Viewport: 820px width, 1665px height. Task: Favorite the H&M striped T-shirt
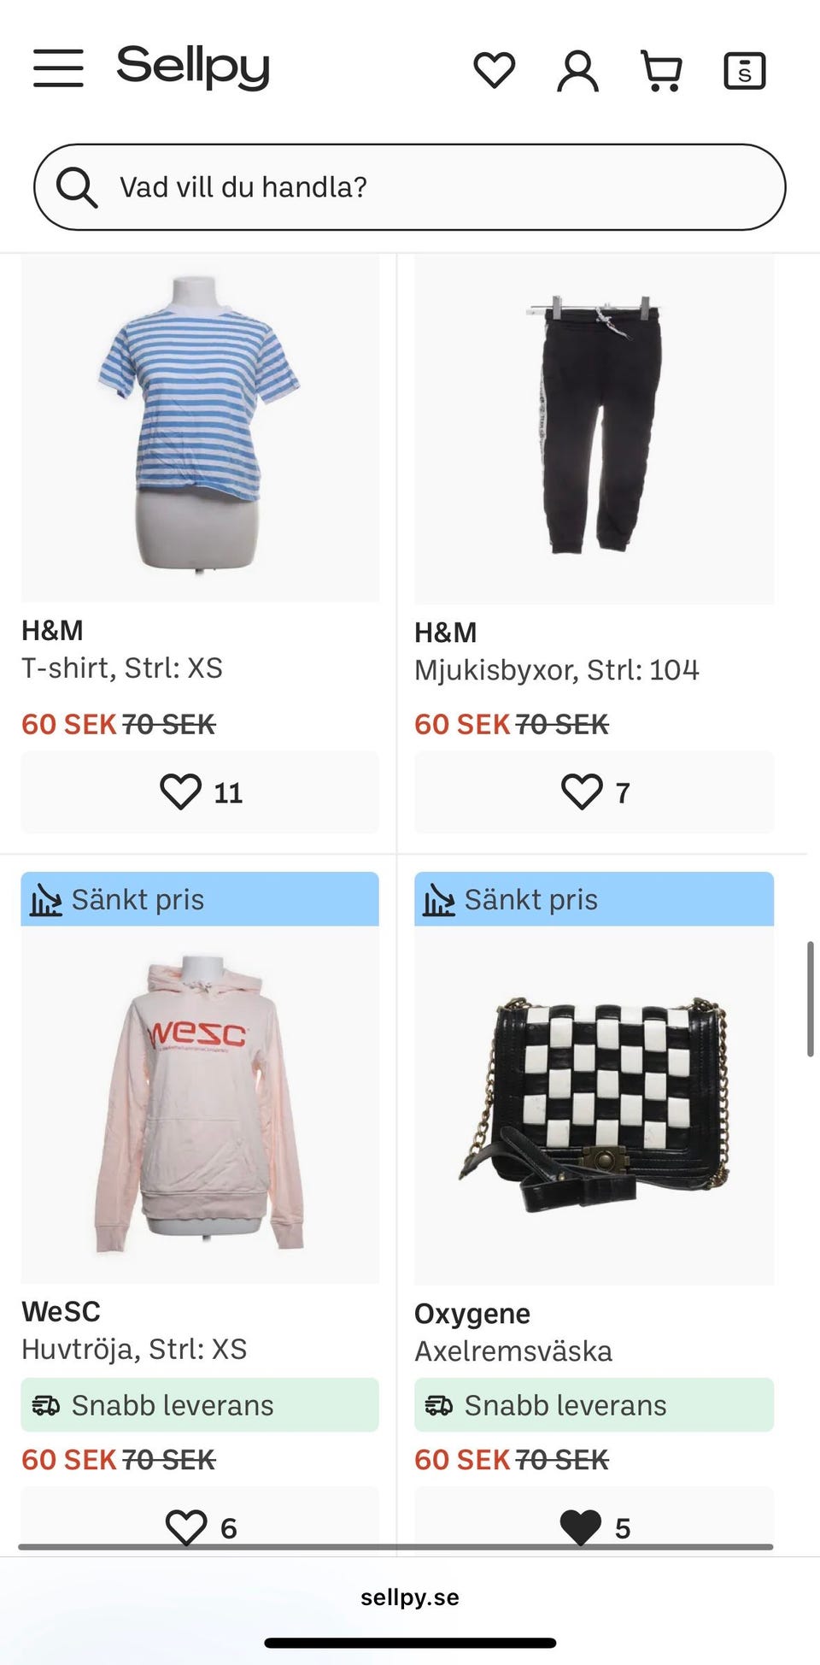point(200,792)
